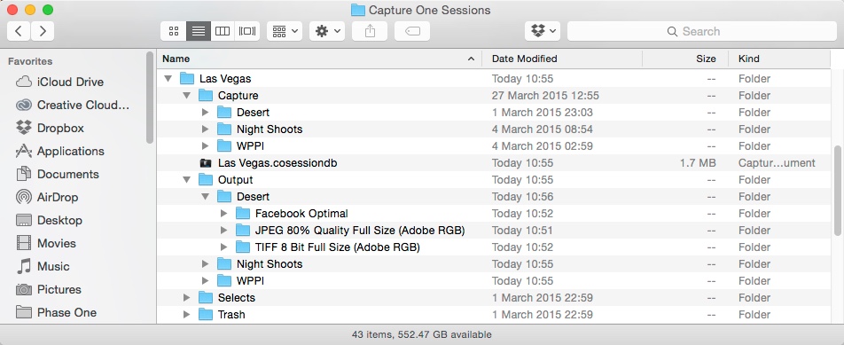
Task: Collapse the Capture folder
Action: pos(187,96)
